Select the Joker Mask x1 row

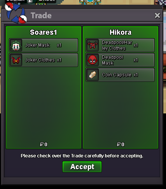[44, 45]
